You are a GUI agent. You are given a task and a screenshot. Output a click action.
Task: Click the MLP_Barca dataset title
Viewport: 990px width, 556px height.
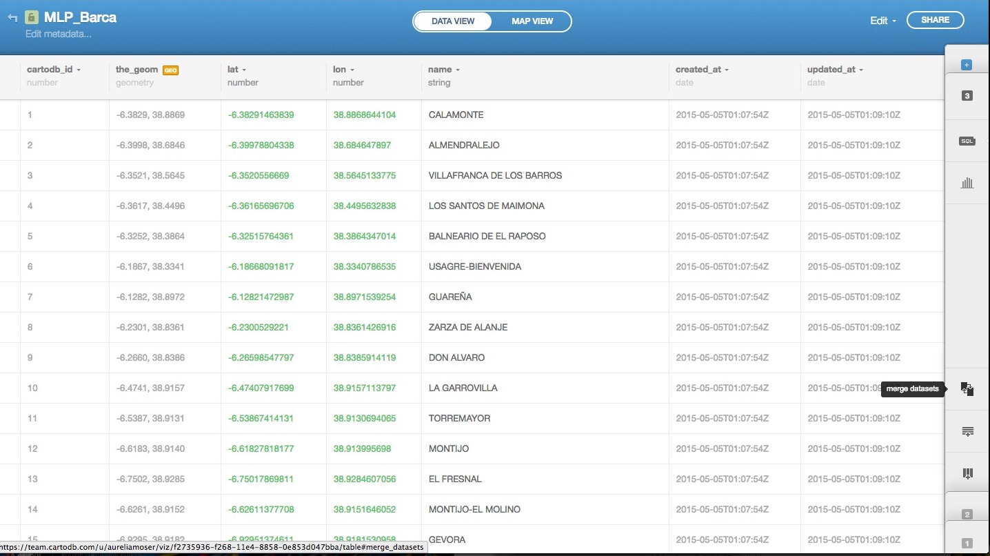(80, 17)
